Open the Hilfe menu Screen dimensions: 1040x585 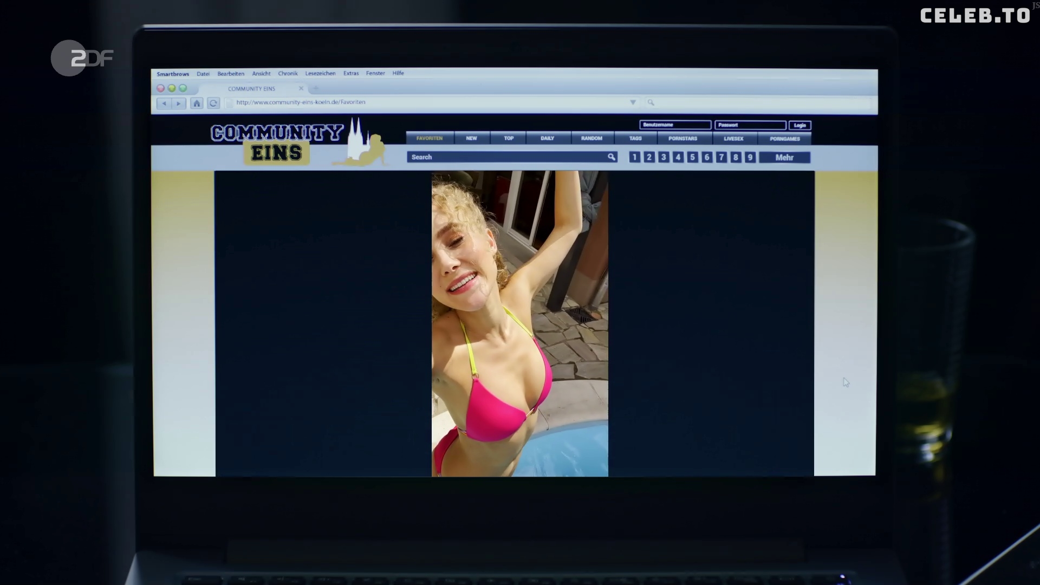click(398, 74)
